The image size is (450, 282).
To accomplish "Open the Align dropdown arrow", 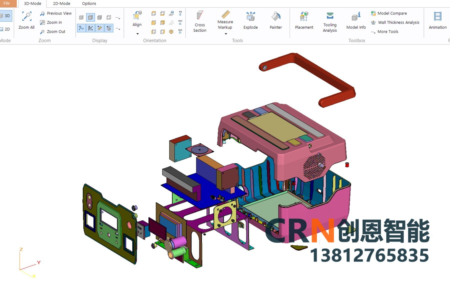I will pos(137,34).
